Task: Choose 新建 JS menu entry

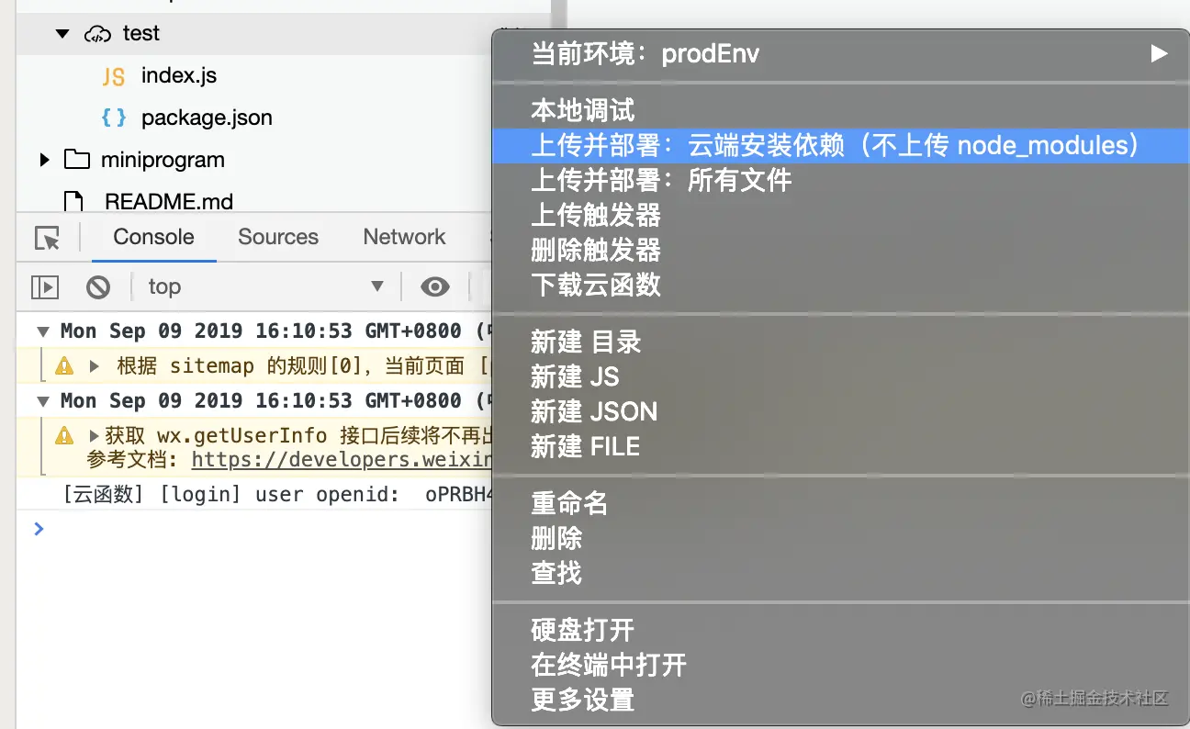Action: click(575, 377)
